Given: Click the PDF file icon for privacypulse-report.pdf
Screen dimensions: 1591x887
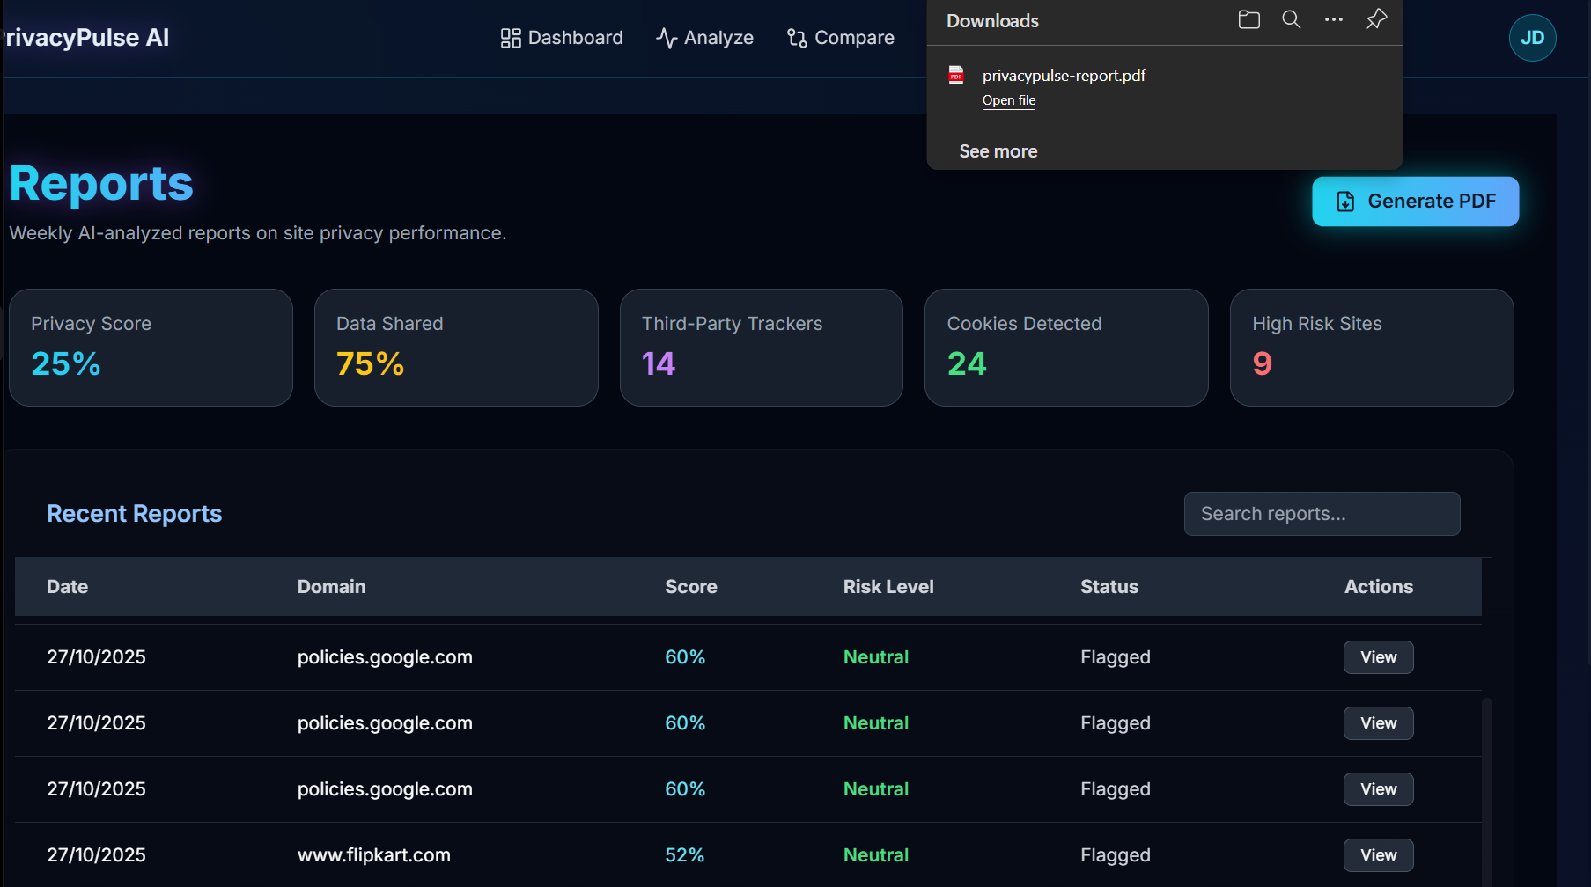Looking at the screenshot, I should point(956,75).
